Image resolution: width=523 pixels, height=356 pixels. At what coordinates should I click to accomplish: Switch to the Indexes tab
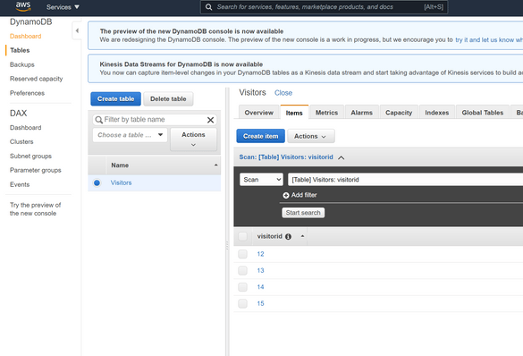437,113
